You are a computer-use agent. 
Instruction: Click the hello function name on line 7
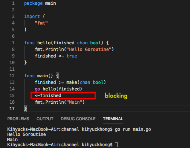coord(44,43)
